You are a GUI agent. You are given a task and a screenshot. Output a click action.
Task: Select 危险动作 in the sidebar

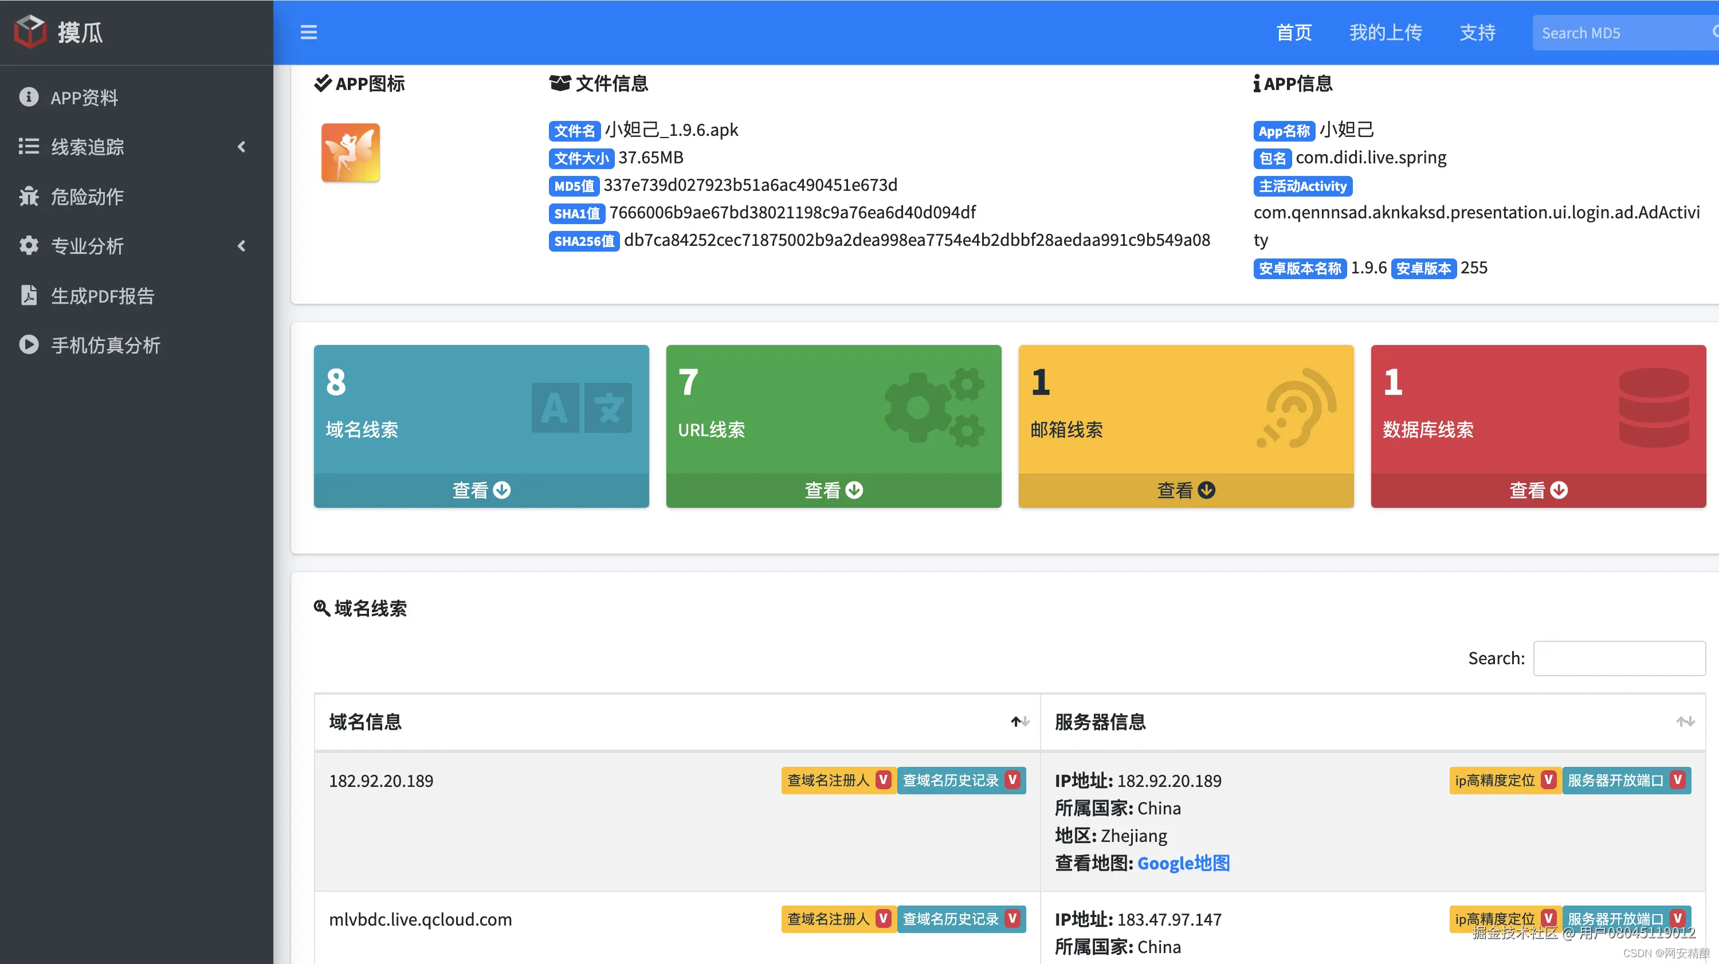(x=87, y=196)
